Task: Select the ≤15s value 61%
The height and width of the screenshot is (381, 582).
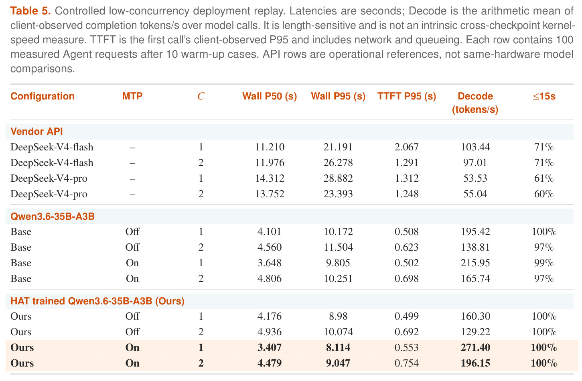Action: click(x=544, y=178)
